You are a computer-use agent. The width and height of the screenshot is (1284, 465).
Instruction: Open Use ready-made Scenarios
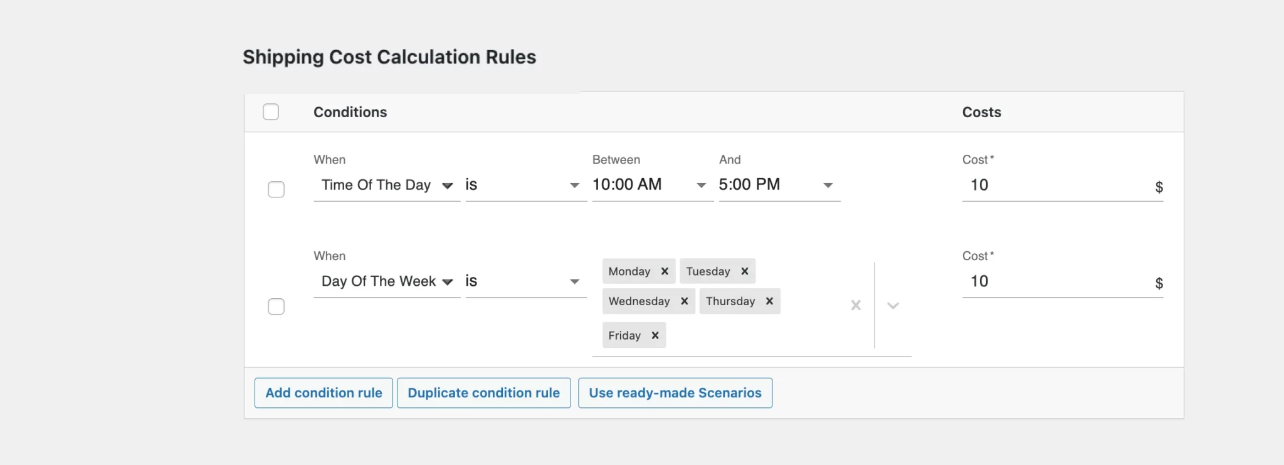tap(675, 393)
